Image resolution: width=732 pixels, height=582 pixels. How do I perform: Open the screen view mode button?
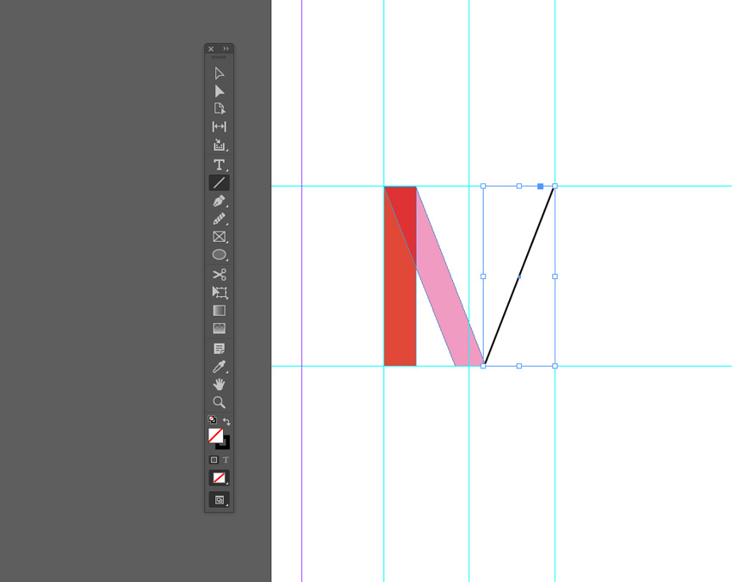point(219,499)
